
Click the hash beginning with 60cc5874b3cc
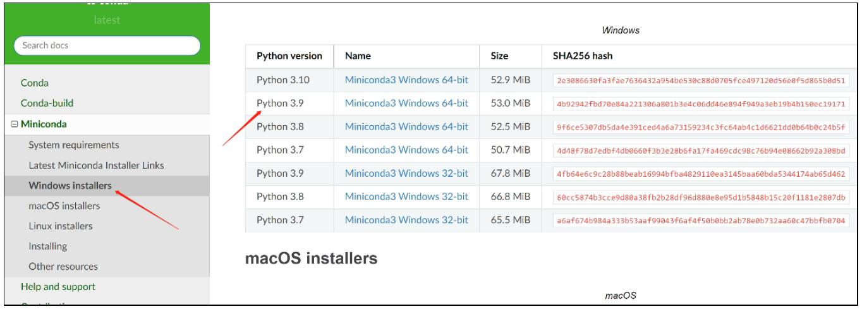pyautogui.click(x=701, y=197)
